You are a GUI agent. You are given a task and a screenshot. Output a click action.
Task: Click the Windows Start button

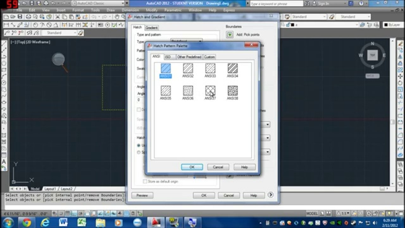click(8, 222)
